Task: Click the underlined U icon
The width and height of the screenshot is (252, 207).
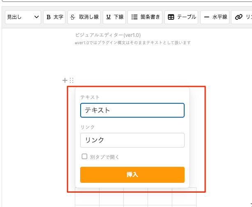Action: coord(109,17)
